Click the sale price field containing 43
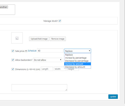Image resolution: width=125 pixels, height=106 pixels. tap(50, 51)
